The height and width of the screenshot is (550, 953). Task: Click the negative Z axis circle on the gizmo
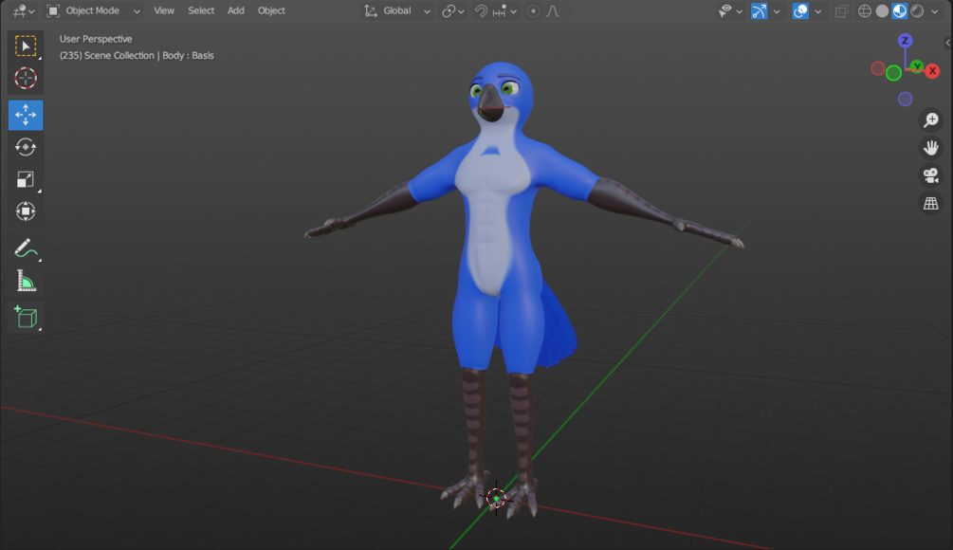905,99
